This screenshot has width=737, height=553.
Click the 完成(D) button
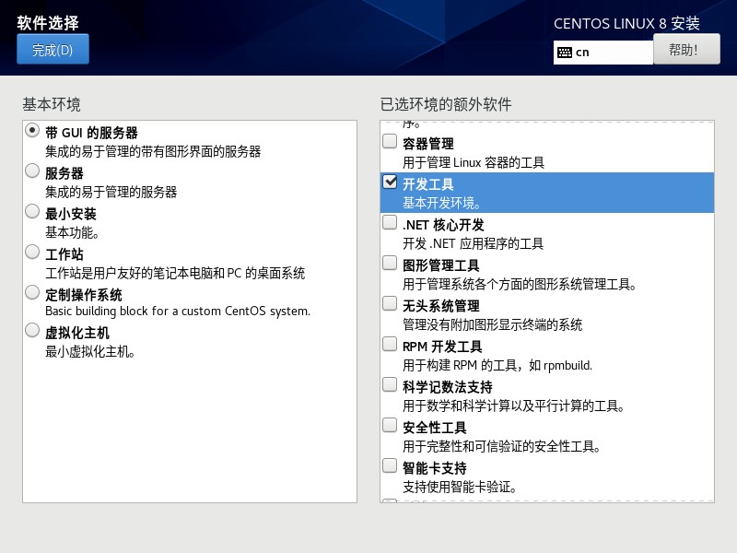click(x=51, y=49)
